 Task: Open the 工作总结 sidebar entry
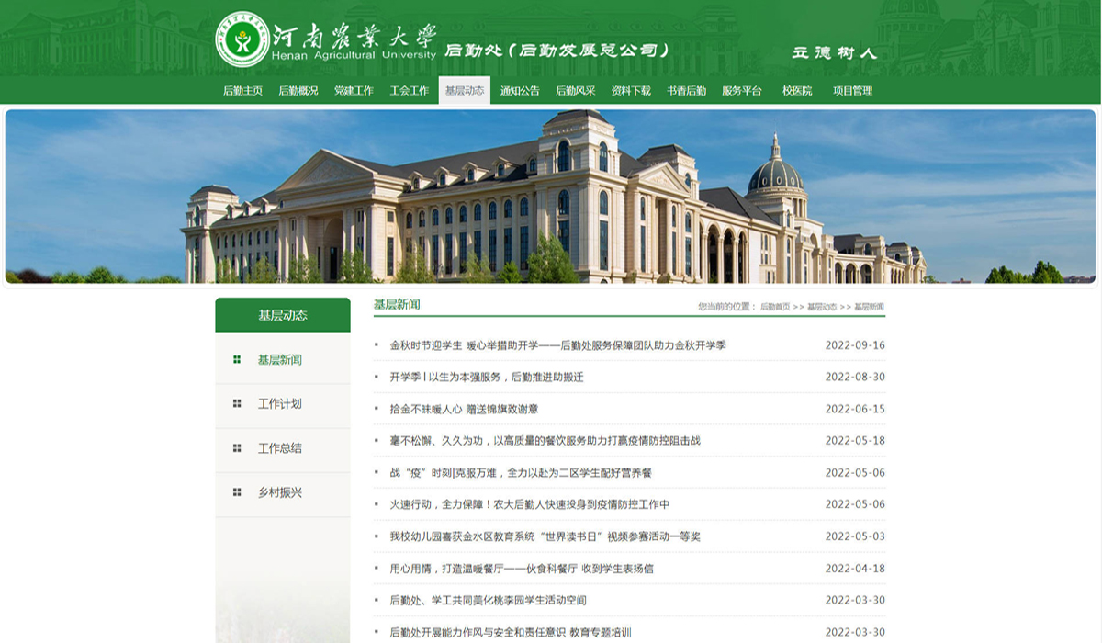pyautogui.click(x=279, y=448)
